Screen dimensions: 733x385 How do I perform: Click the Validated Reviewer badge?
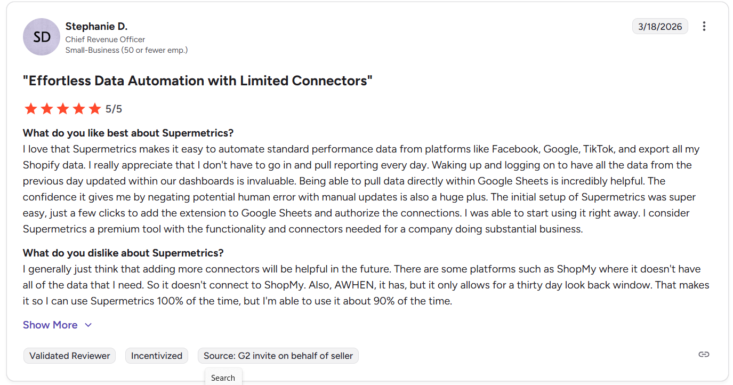point(69,356)
